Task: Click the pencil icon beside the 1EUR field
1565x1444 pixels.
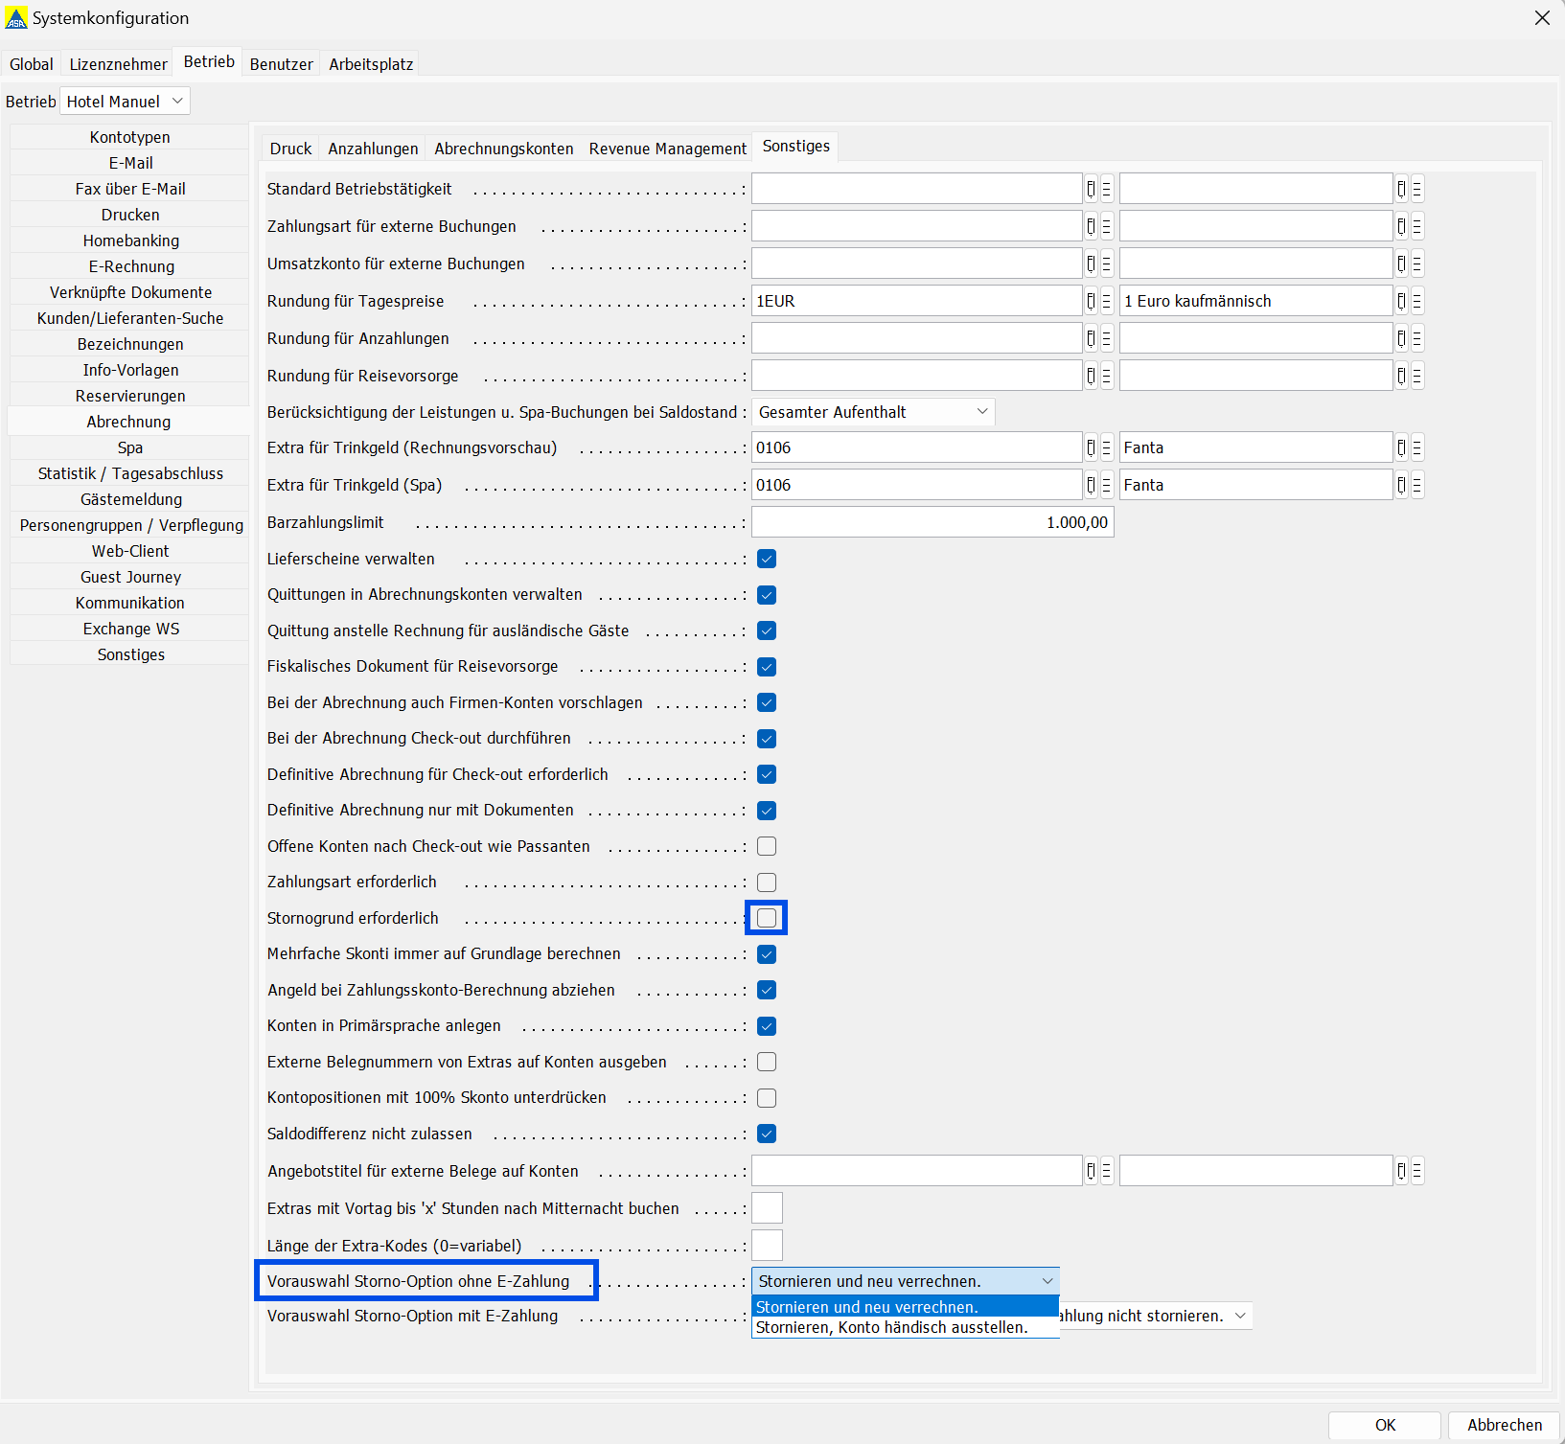Action: pyautogui.click(x=1091, y=301)
